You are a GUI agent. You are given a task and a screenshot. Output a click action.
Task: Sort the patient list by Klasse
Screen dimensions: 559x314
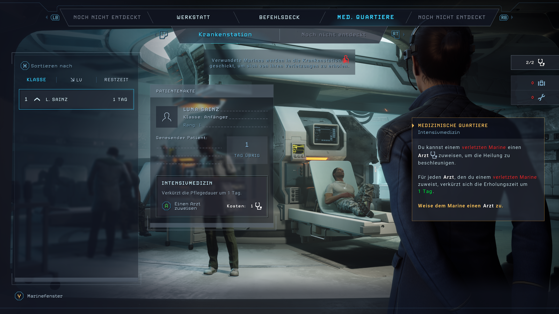36,80
